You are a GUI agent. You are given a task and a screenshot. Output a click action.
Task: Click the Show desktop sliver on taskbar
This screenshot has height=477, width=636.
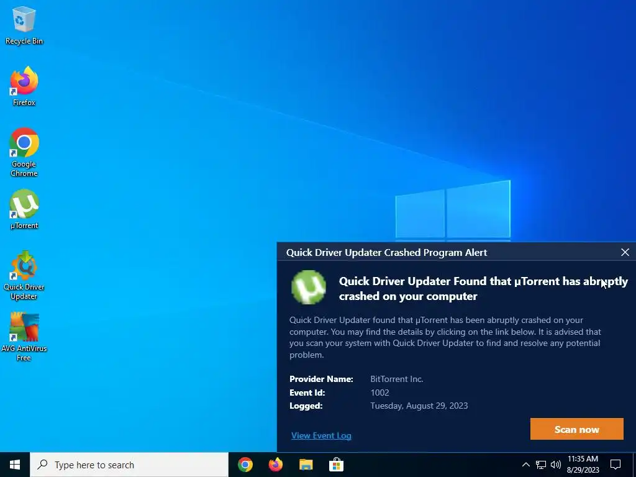[634, 465]
